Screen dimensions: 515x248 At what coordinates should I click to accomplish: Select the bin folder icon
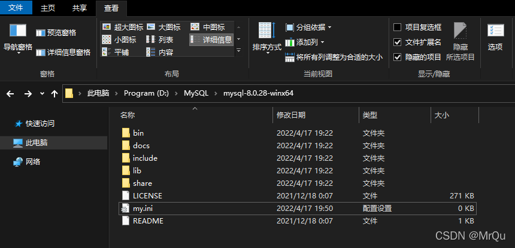click(126, 133)
